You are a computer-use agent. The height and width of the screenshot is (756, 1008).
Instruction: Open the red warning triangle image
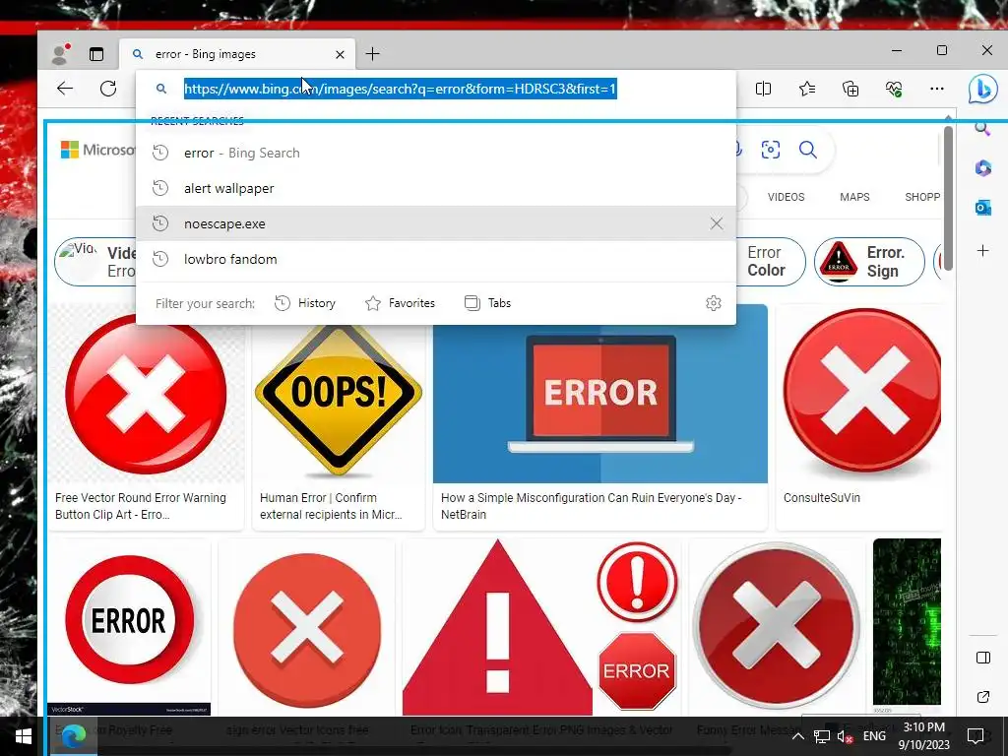coord(497,627)
